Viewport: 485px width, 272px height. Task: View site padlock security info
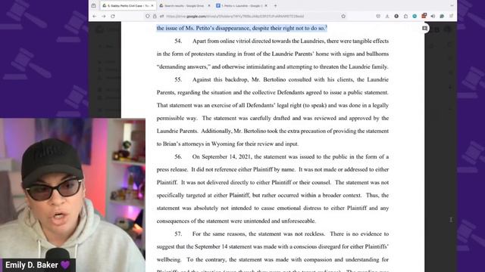click(x=155, y=16)
